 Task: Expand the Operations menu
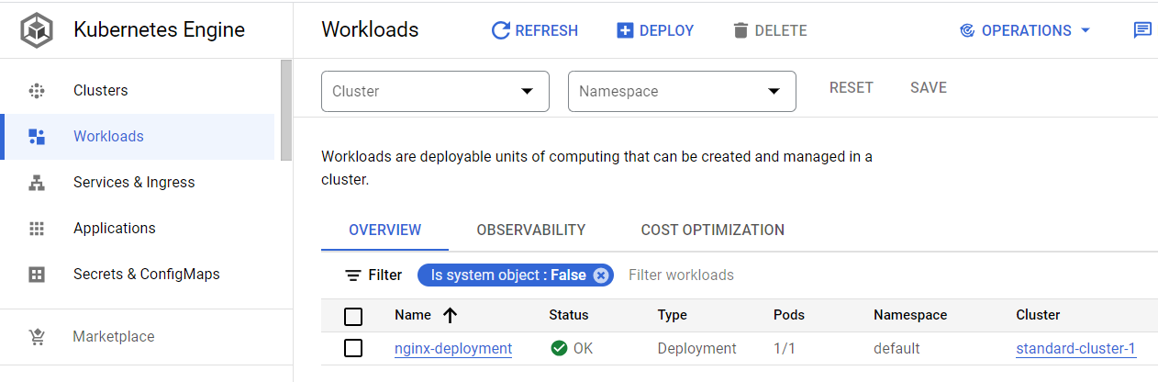pyautogui.click(x=1025, y=30)
